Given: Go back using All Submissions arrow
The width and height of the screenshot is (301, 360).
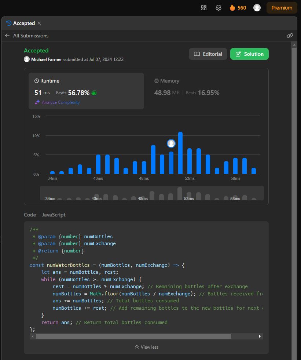Looking at the screenshot, I should click(7, 36).
